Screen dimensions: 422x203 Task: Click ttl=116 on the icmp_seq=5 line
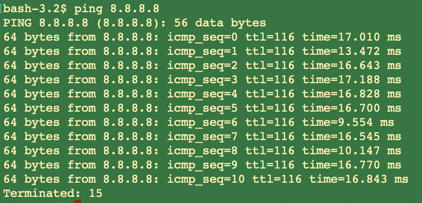(270, 108)
